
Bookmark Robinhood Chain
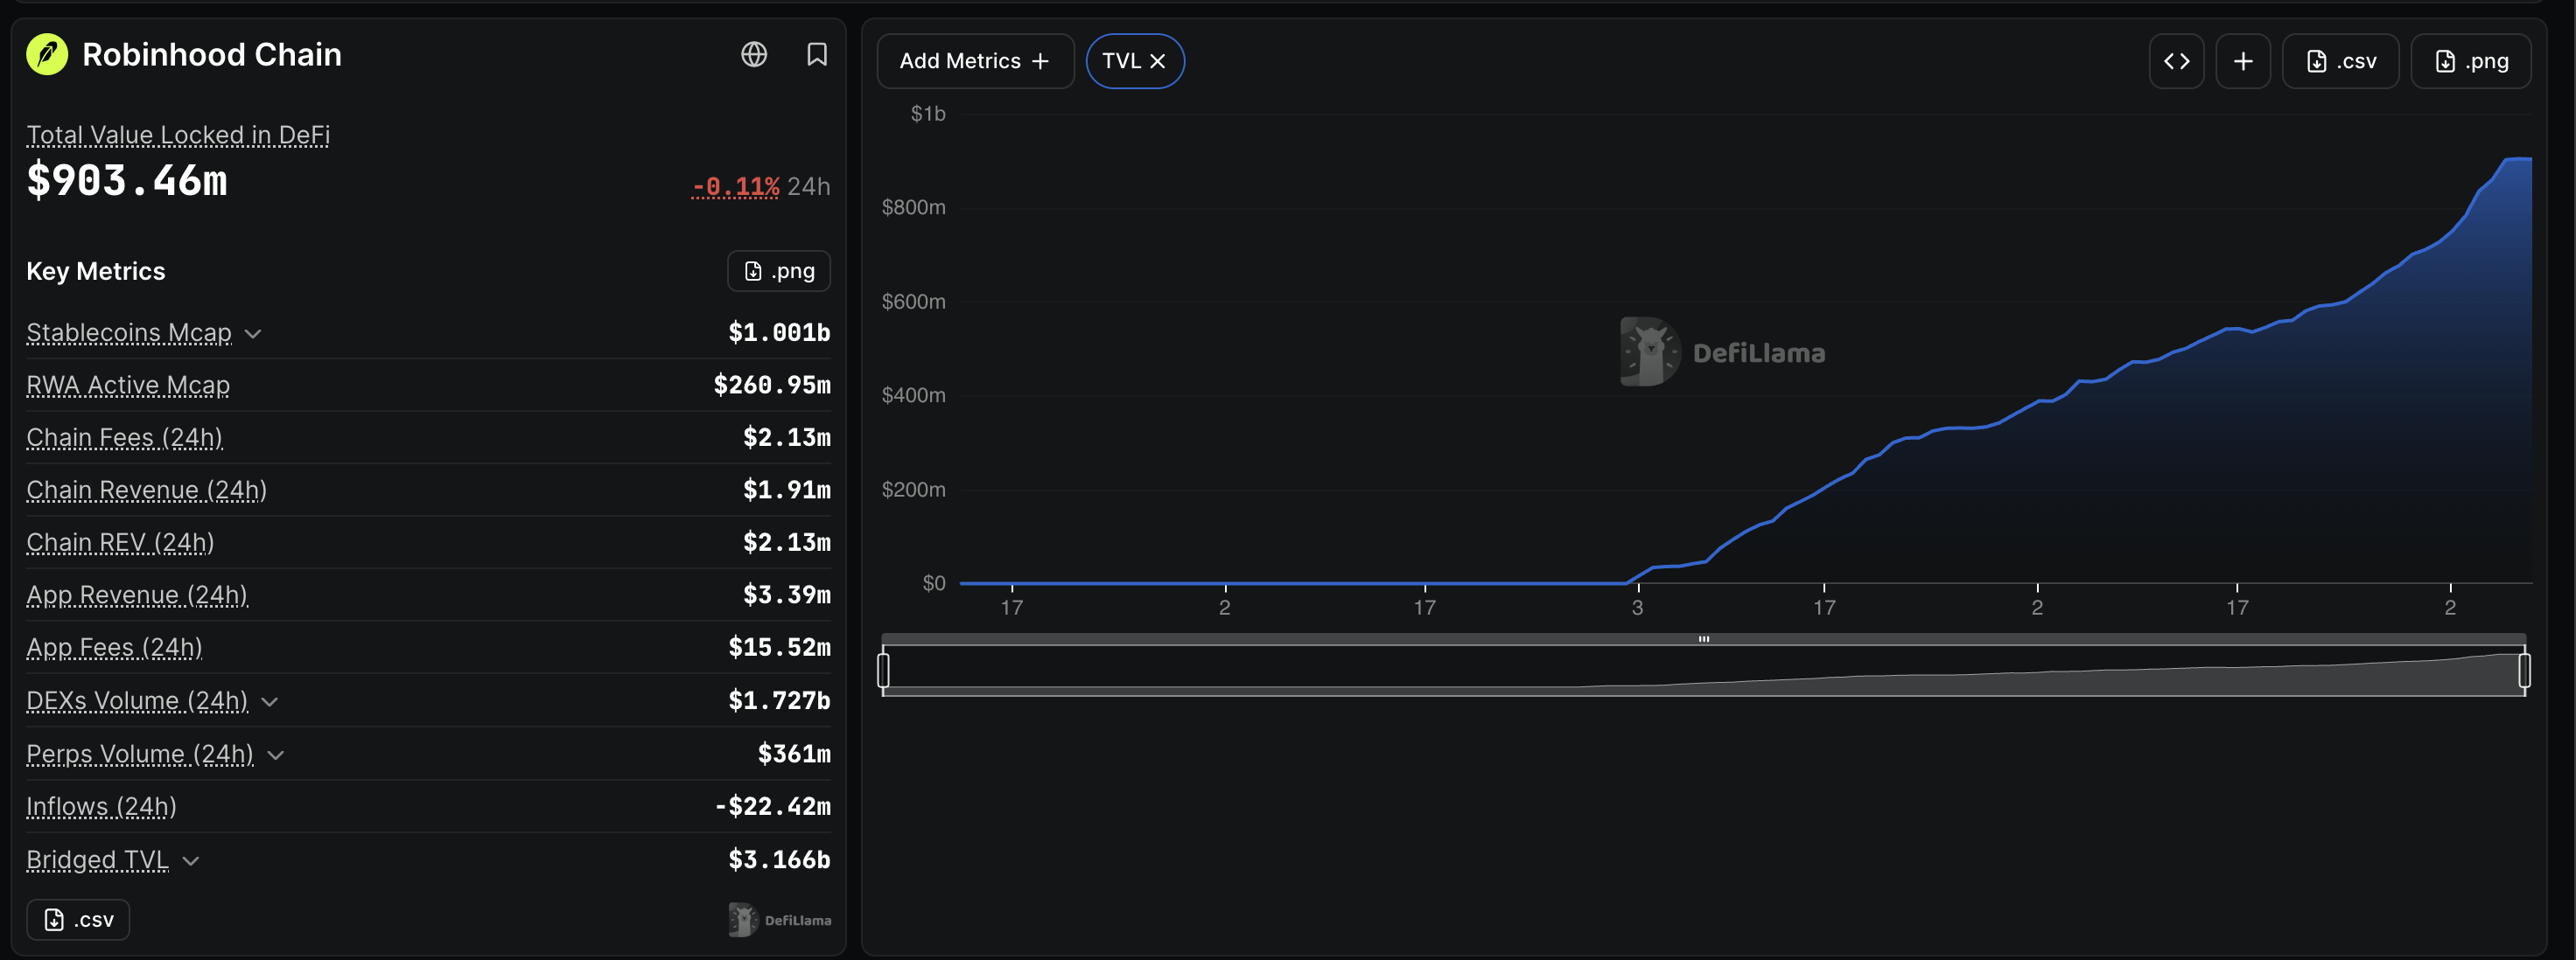coord(817,54)
